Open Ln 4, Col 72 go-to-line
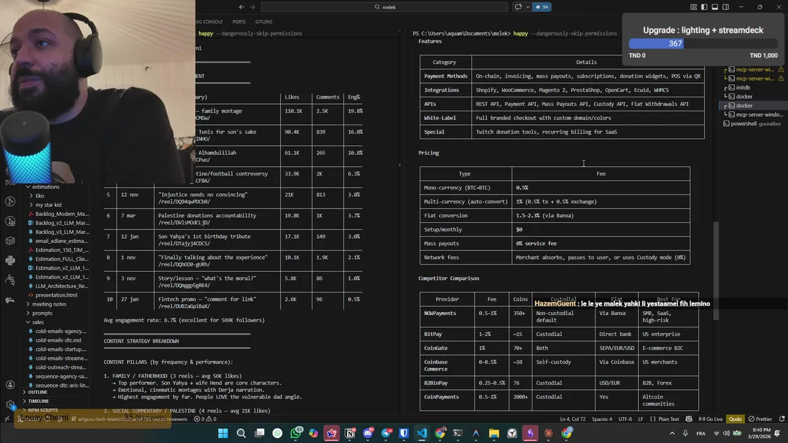 573,419
